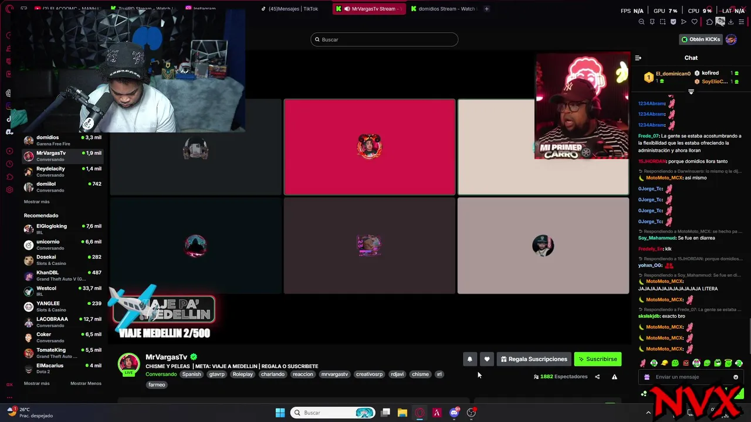The width and height of the screenshot is (751, 422).
Task: Open Windows Start menu
Action: point(280,413)
